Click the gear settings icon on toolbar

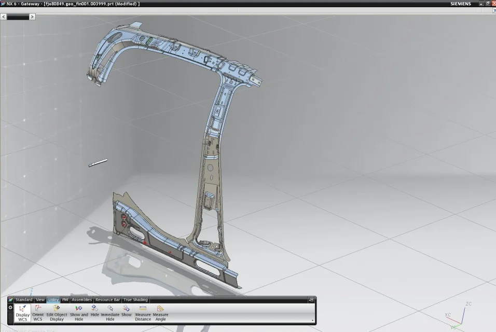(10, 308)
